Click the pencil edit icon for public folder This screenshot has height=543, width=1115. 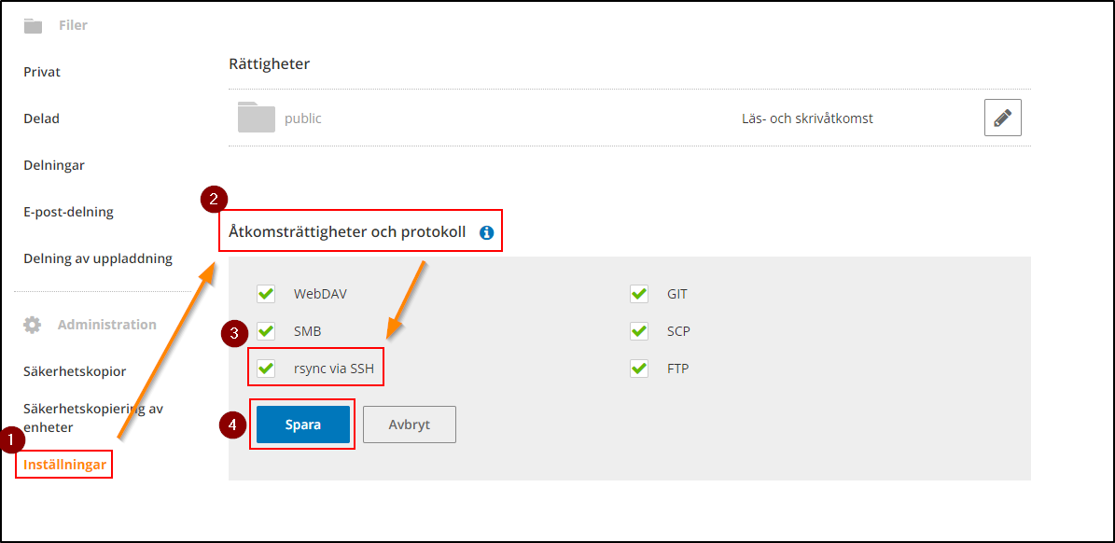(x=1002, y=118)
